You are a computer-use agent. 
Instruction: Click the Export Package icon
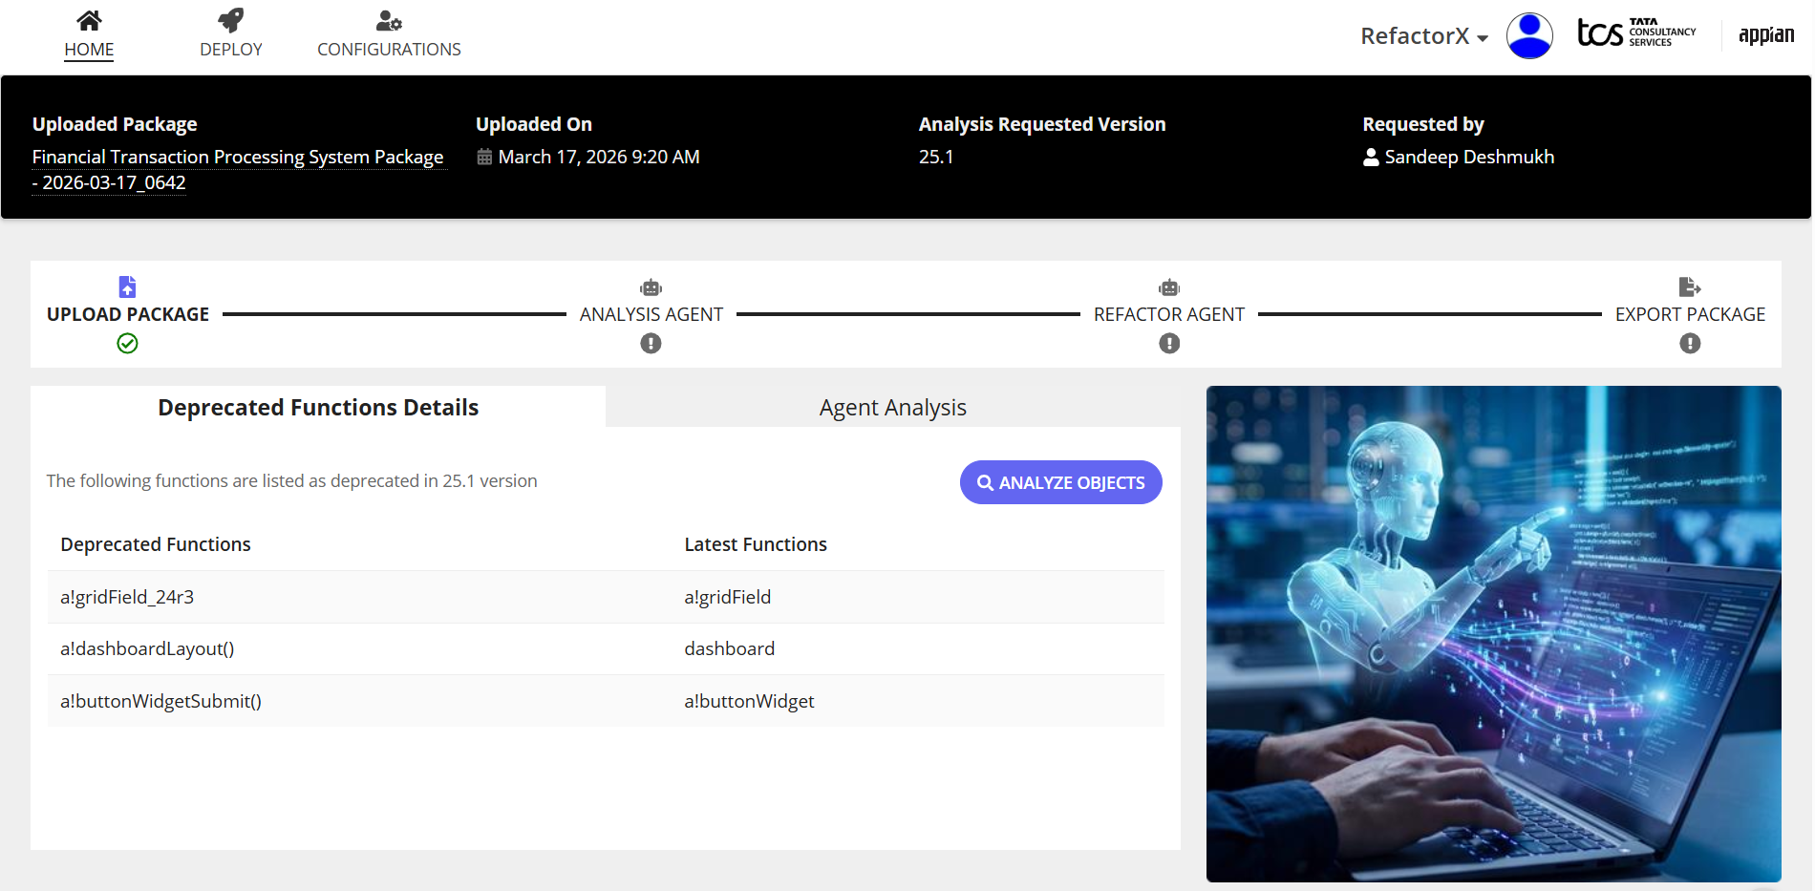(1689, 286)
